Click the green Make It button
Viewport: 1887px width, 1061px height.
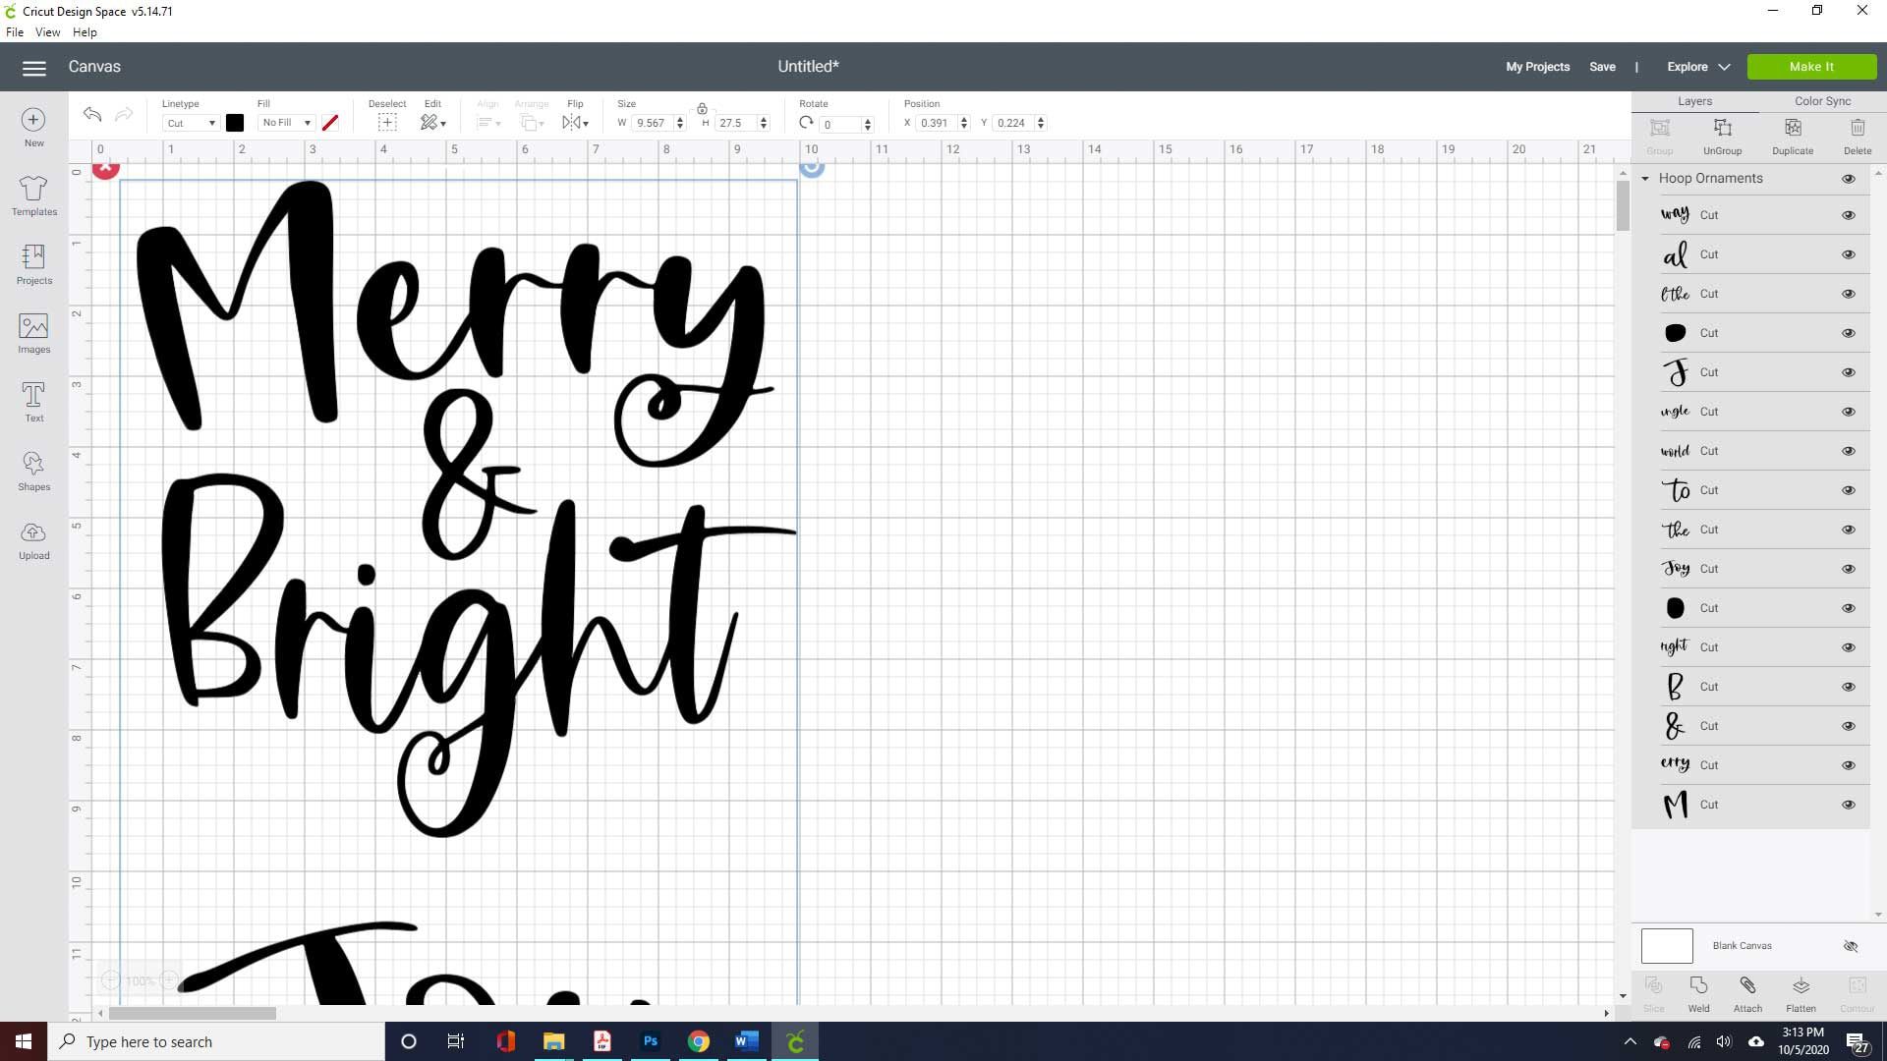pos(1811,67)
